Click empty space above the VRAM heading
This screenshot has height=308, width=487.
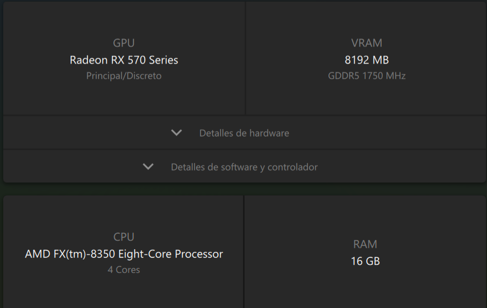point(367,19)
